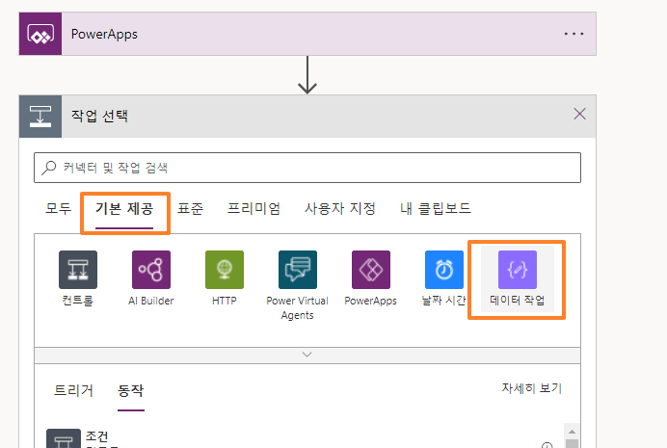This screenshot has height=448, width=667.
Task: Open the 날짜 시간 connector
Action: click(x=443, y=270)
